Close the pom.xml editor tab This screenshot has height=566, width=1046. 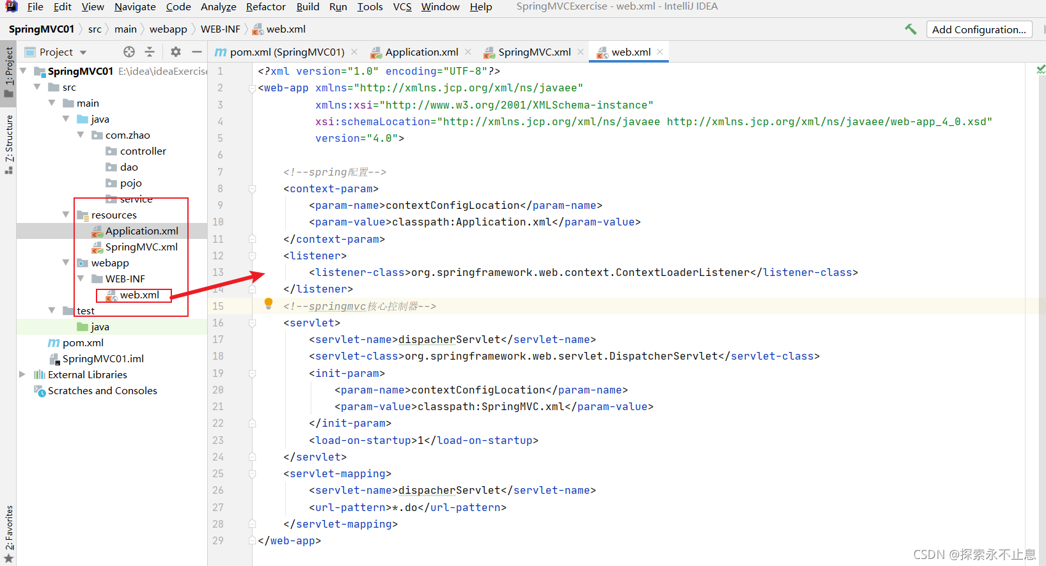(354, 52)
